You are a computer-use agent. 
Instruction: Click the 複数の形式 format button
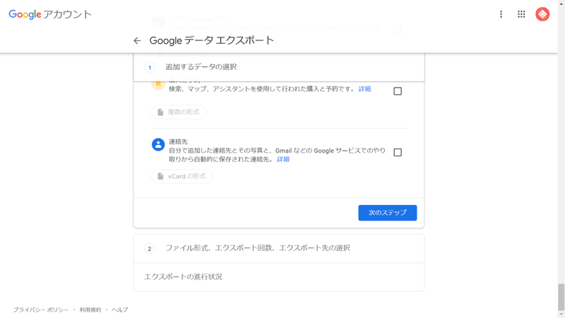[179, 112]
